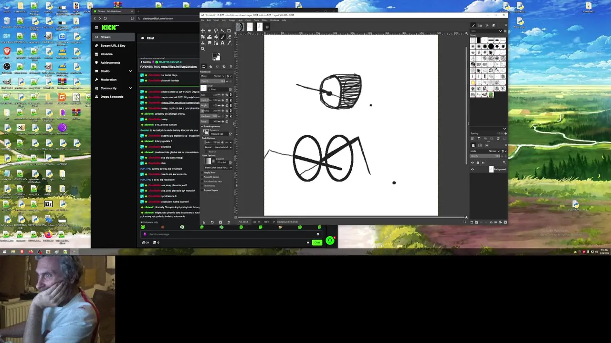Screen dimensions: 611x343
Task: Open GIMP Windows menu
Action: 274,20
